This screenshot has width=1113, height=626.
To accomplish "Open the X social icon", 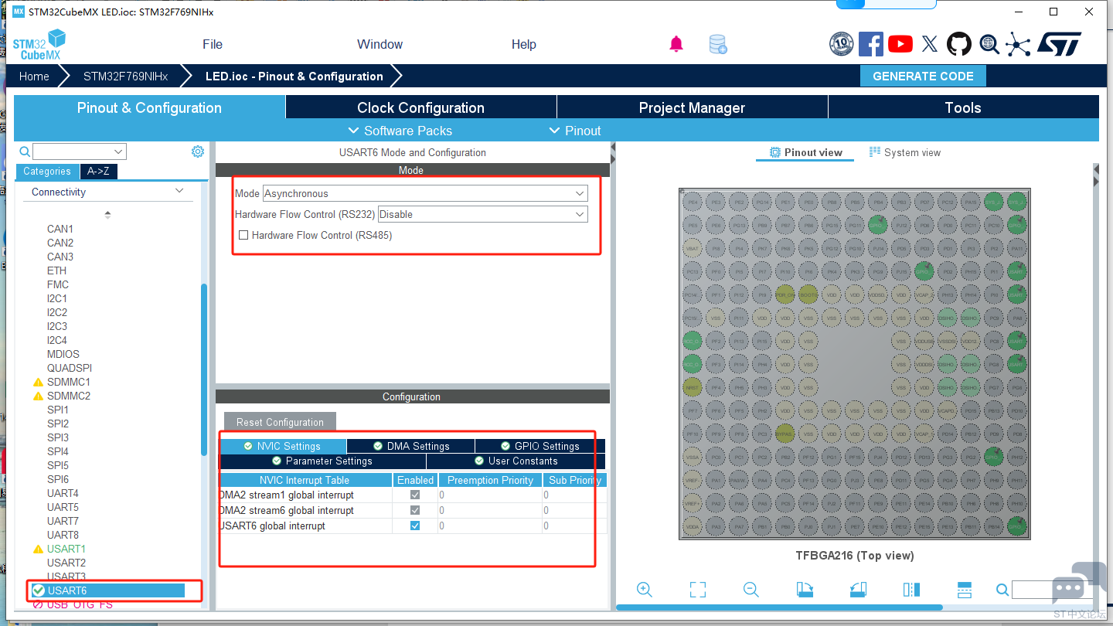I will [x=930, y=44].
